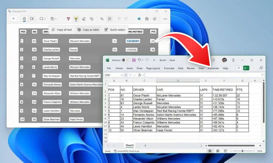Select the yellow highlighter tool
The width and height of the screenshot is (273, 163).
(76, 19)
